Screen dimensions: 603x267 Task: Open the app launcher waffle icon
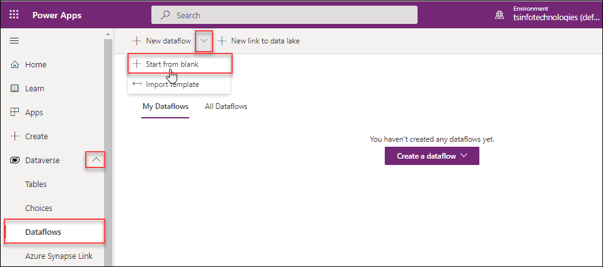(14, 15)
